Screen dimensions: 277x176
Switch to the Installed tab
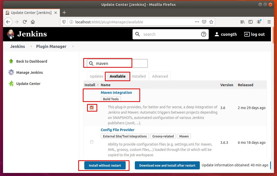tap(139, 76)
